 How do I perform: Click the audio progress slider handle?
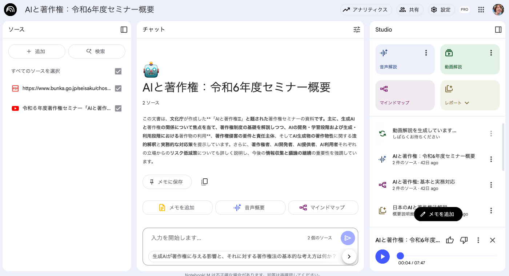tap(400, 256)
